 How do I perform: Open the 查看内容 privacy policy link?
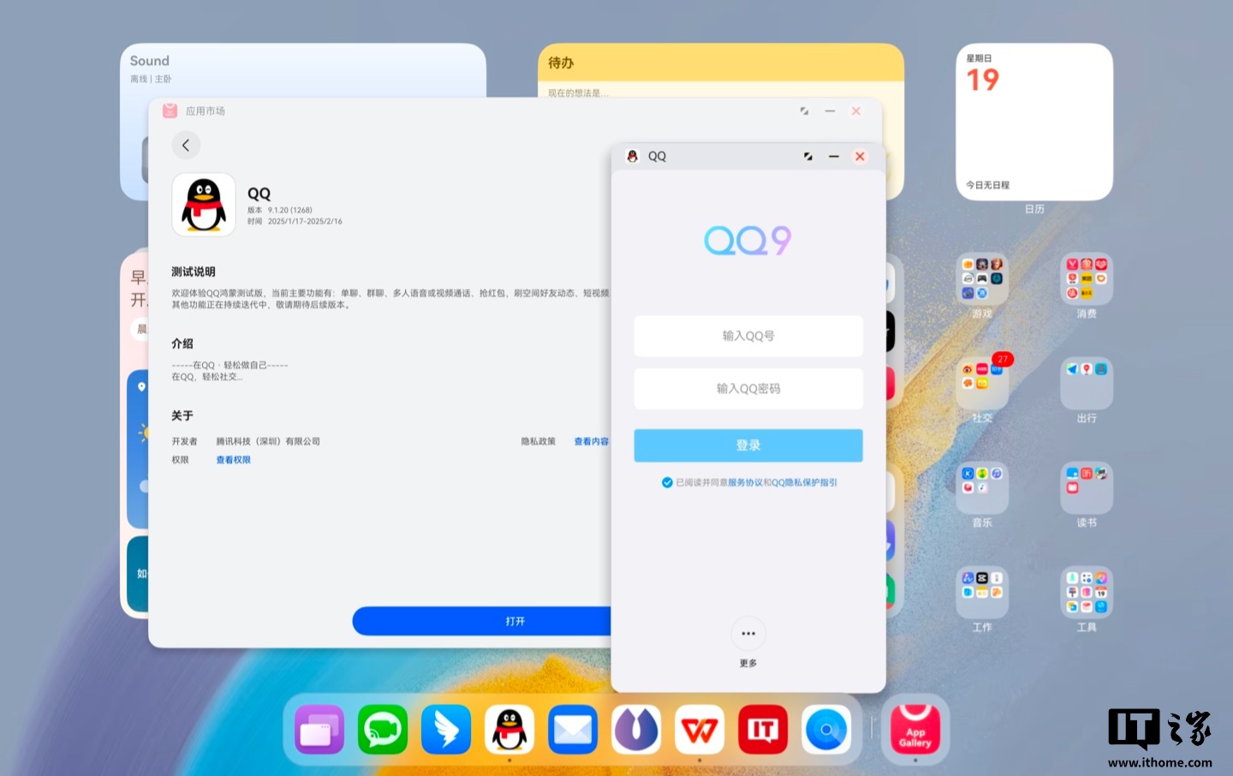pyautogui.click(x=591, y=442)
